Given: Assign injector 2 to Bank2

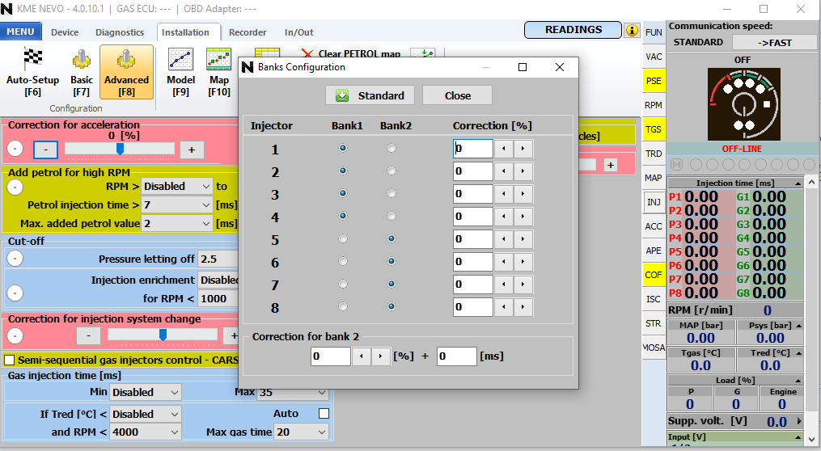Looking at the screenshot, I should 391,171.
